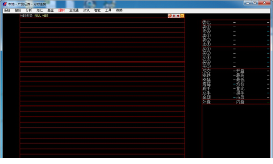This screenshot has width=273, height=164.
Task: Select the 买④ order row
Action: tap(236, 62)
